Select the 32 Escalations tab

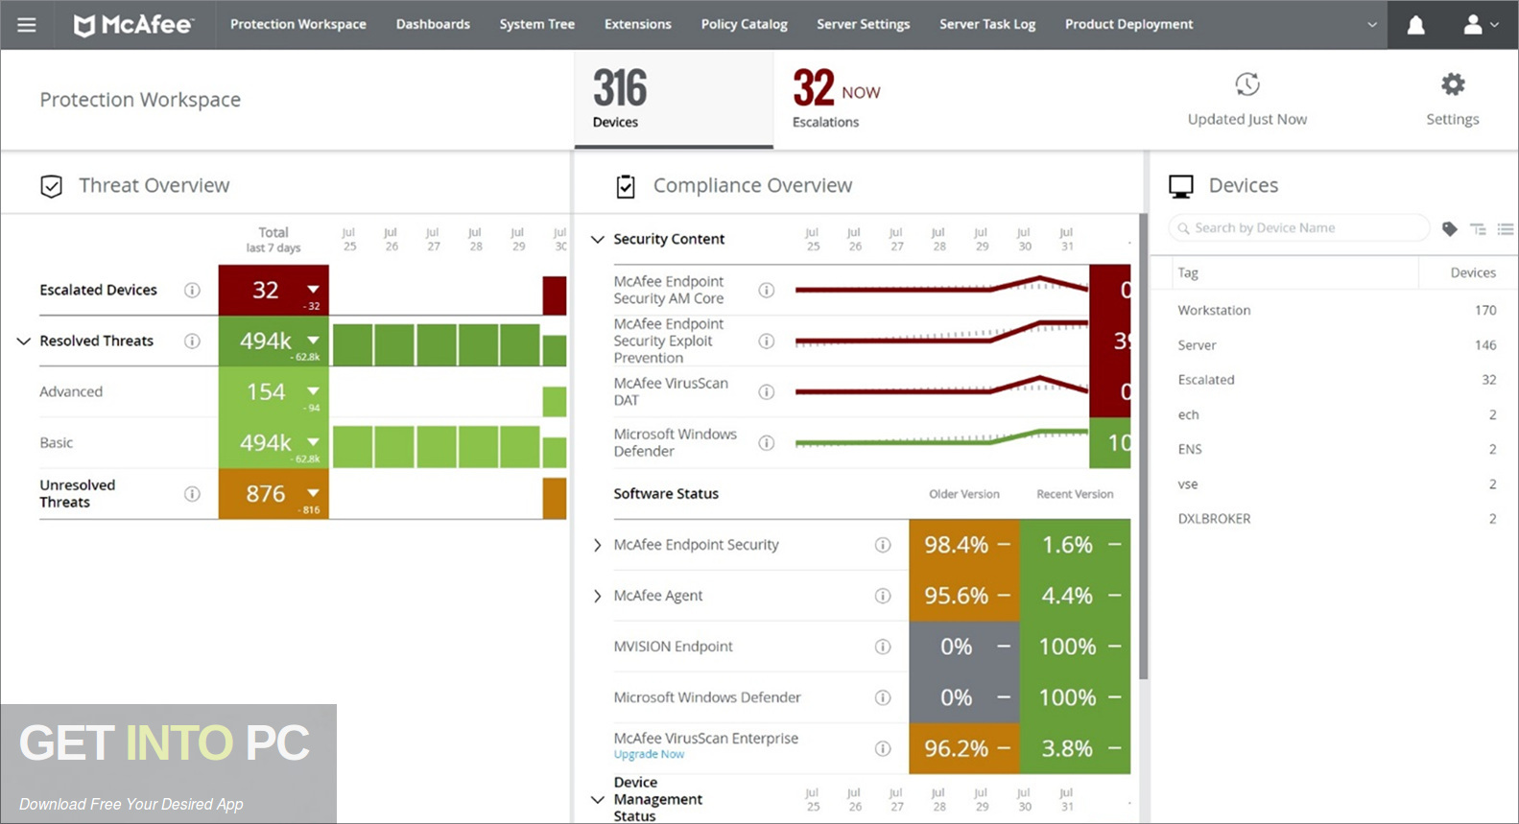point(836,100)
